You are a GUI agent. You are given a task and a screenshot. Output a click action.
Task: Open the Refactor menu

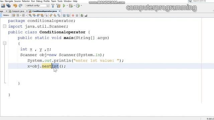[26, 1]
